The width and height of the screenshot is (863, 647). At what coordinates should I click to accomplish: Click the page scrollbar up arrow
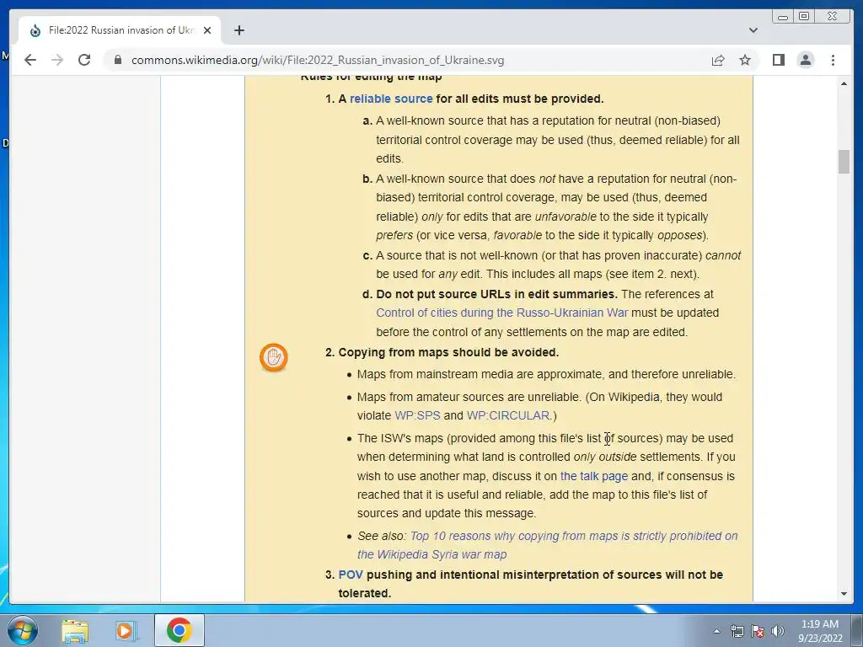point(844,83)
